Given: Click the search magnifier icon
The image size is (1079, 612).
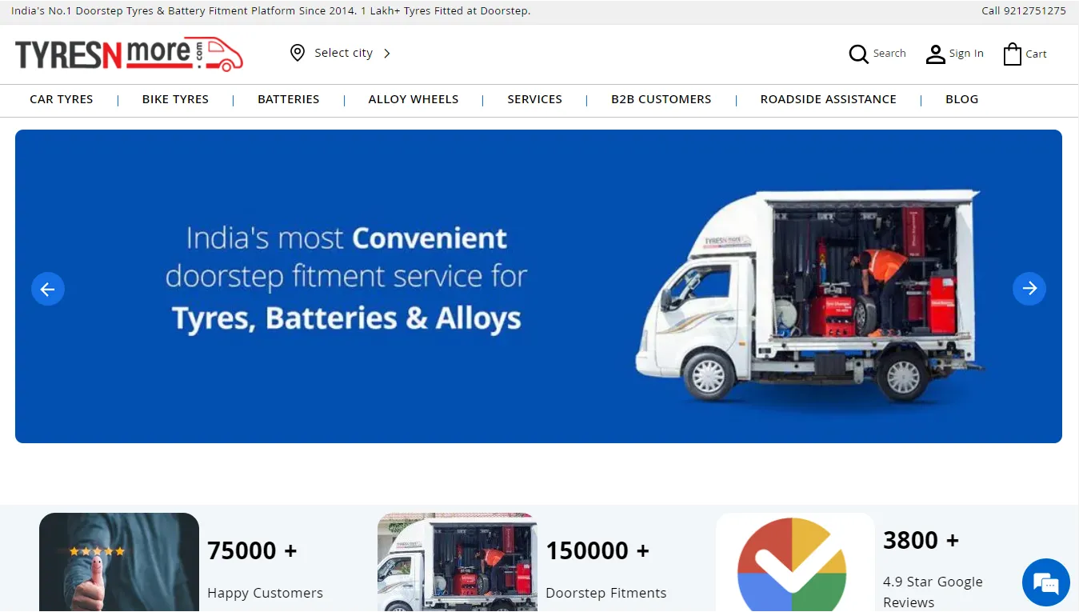Looking at the screenshot, I should click(858, 54).
